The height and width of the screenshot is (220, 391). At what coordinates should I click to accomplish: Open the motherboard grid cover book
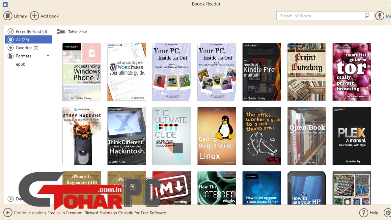(x=352, y=188)
